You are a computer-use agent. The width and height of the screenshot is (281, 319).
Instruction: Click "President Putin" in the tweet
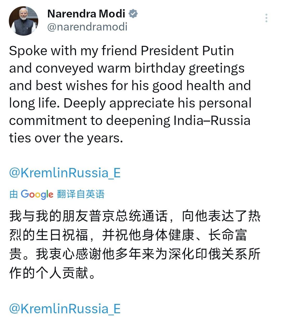click(x=187, y=51)
